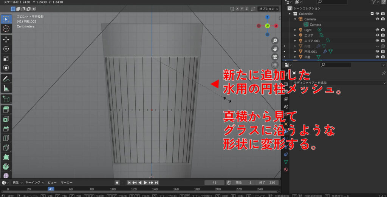Image resolution: width=387 pixels, height=197 pixels.
Task: Select the Annotate pencil tool
Action: click(x=6, y=79)
